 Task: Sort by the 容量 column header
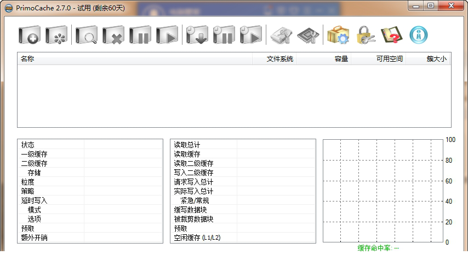coord(323,59)
